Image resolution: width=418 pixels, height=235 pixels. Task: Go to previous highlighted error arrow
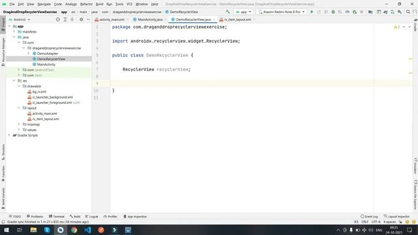tap(404, 27)
